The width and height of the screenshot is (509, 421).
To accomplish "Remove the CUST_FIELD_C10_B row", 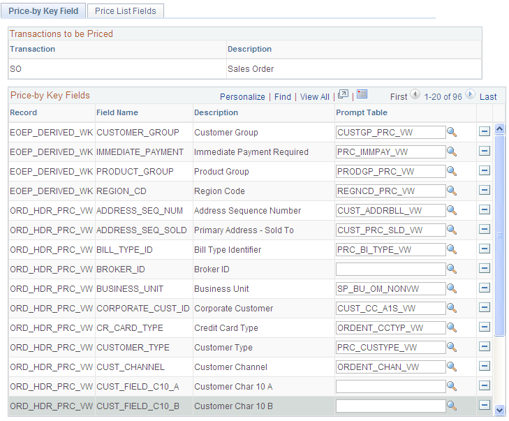I will point(485,405).
